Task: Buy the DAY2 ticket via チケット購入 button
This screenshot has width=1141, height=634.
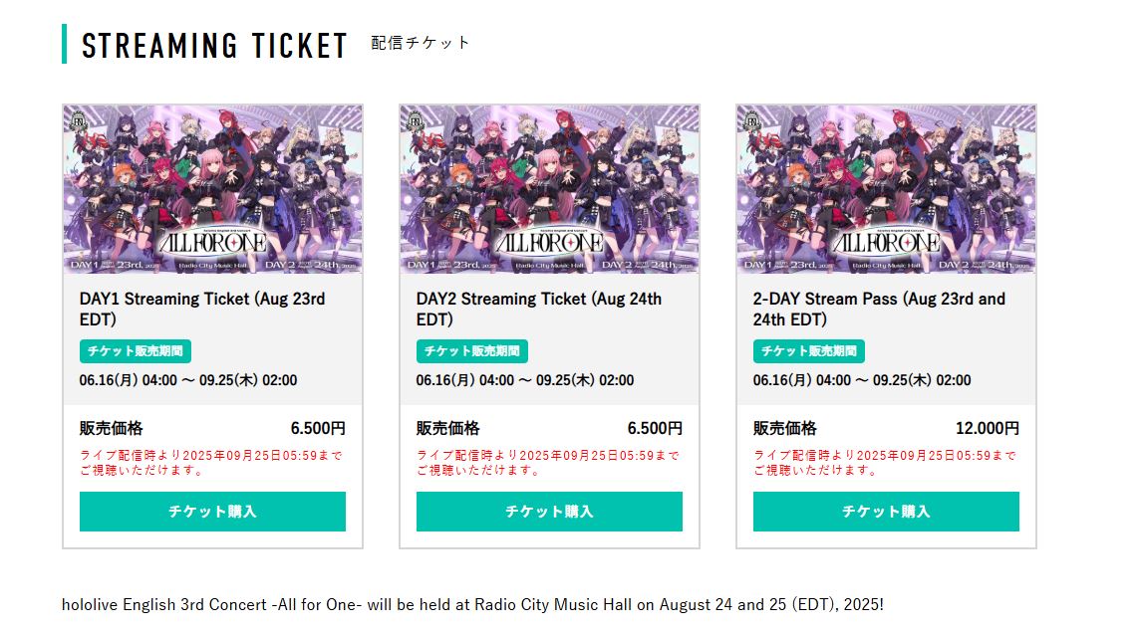Action: pyautogui.click(x=549, y=512)
